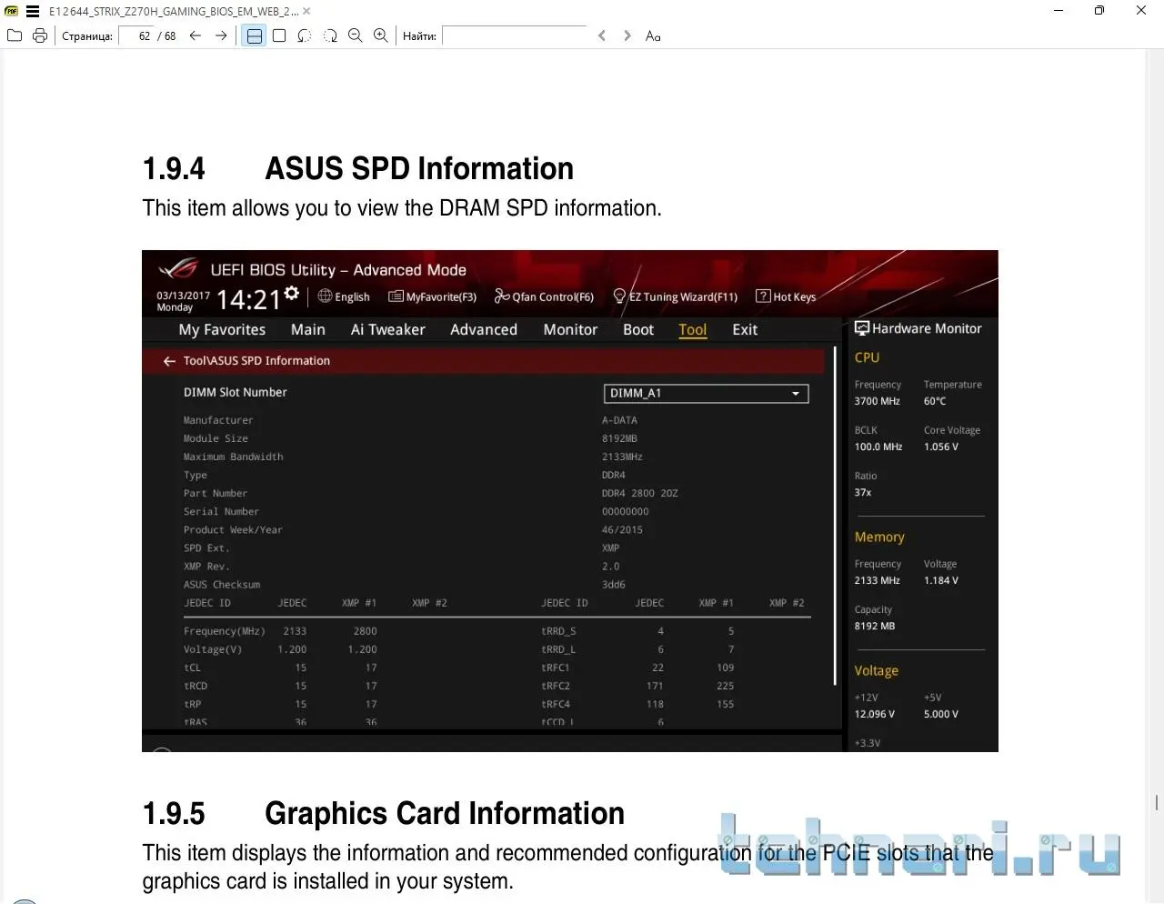Click the '5.000 V' voltage reading

coord(941,714)
